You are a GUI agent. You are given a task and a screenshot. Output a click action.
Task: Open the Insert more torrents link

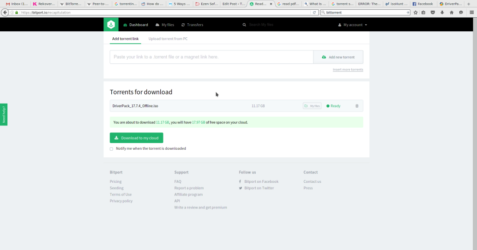pyautogui.click(x=348, y=69)
